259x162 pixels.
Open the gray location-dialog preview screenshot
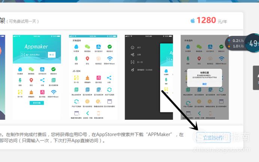tap(205, 77)
